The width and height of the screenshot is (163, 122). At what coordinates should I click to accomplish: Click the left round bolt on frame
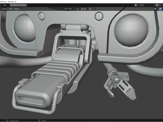point(41,16)
